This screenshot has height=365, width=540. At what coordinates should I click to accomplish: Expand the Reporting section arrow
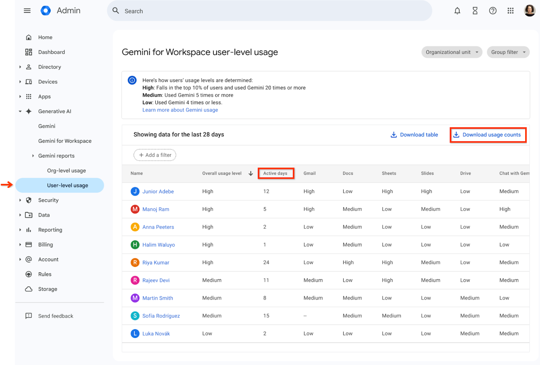[20, 230]
